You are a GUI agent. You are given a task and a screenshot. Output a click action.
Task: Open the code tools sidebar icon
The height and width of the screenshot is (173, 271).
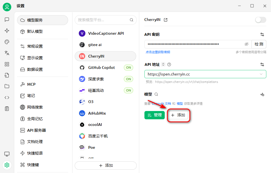(7, 98)
